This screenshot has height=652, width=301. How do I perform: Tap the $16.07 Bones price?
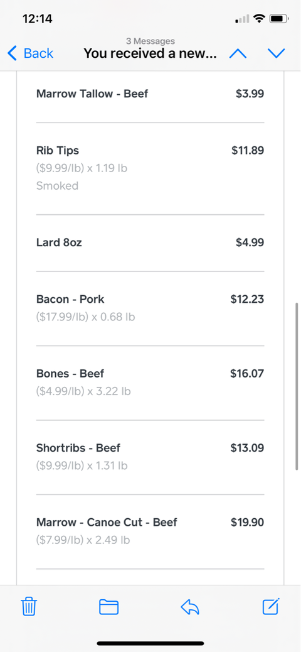click(247, 373)
